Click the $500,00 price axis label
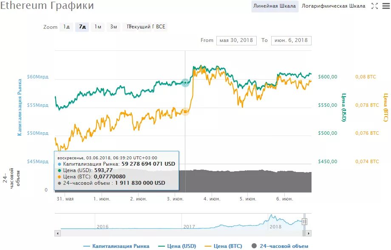The image size is (391, 250). click(x=328, y=133)
